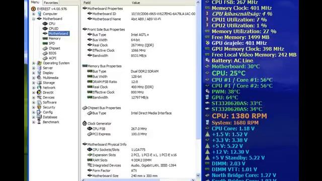This screenshot has height=181, width=322.
Task: Click the Display monitor icon
Action: pos(39,73)
